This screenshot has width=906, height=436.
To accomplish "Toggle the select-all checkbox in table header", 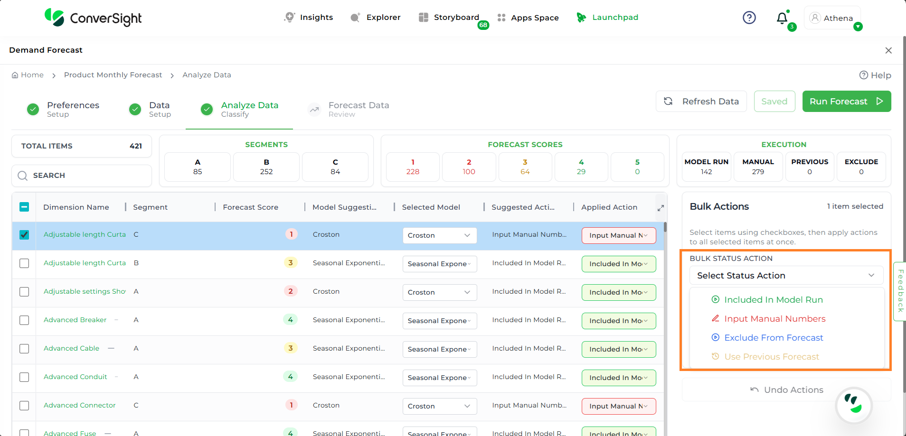I will click(x=24, y=207).
